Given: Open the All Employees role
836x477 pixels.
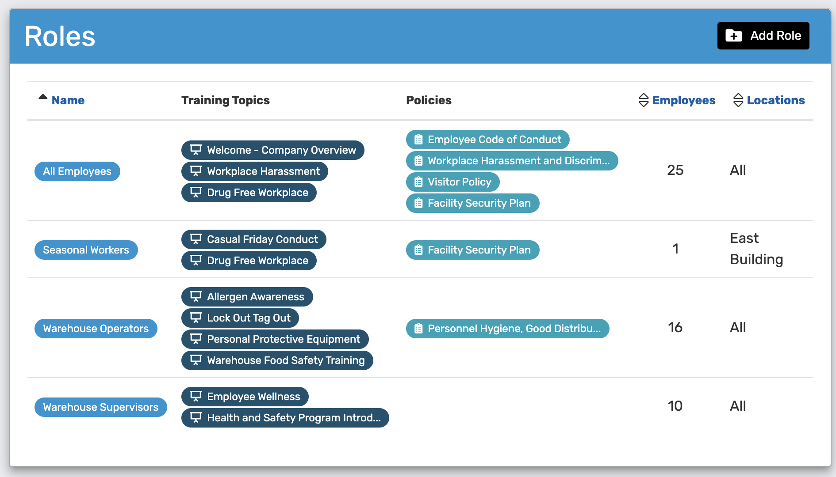Looking at the screenshot, I should click(77, 171).
